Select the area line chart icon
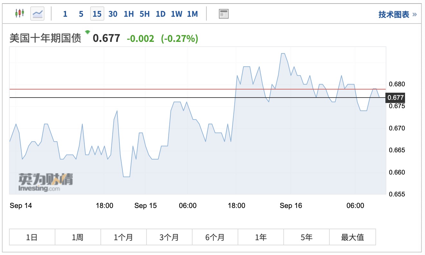425x255 pixels. click(38, 14)
